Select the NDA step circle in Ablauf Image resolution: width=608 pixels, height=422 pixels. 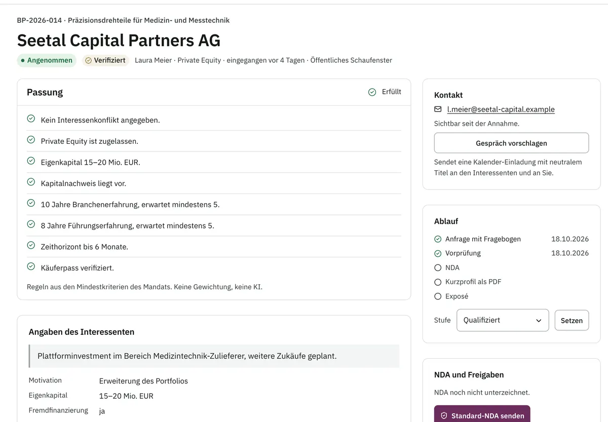point(438,267)
